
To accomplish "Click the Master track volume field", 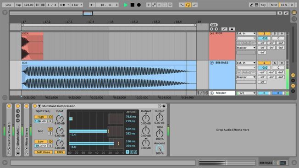I will coord(264,93).
